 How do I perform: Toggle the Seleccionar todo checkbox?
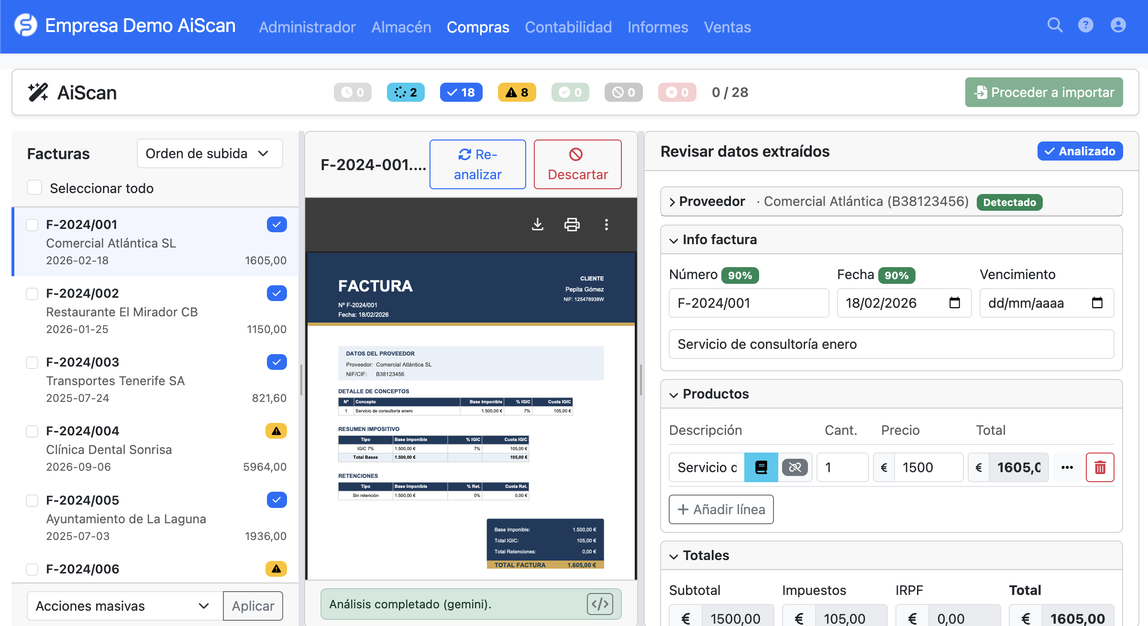pos(34,188)
